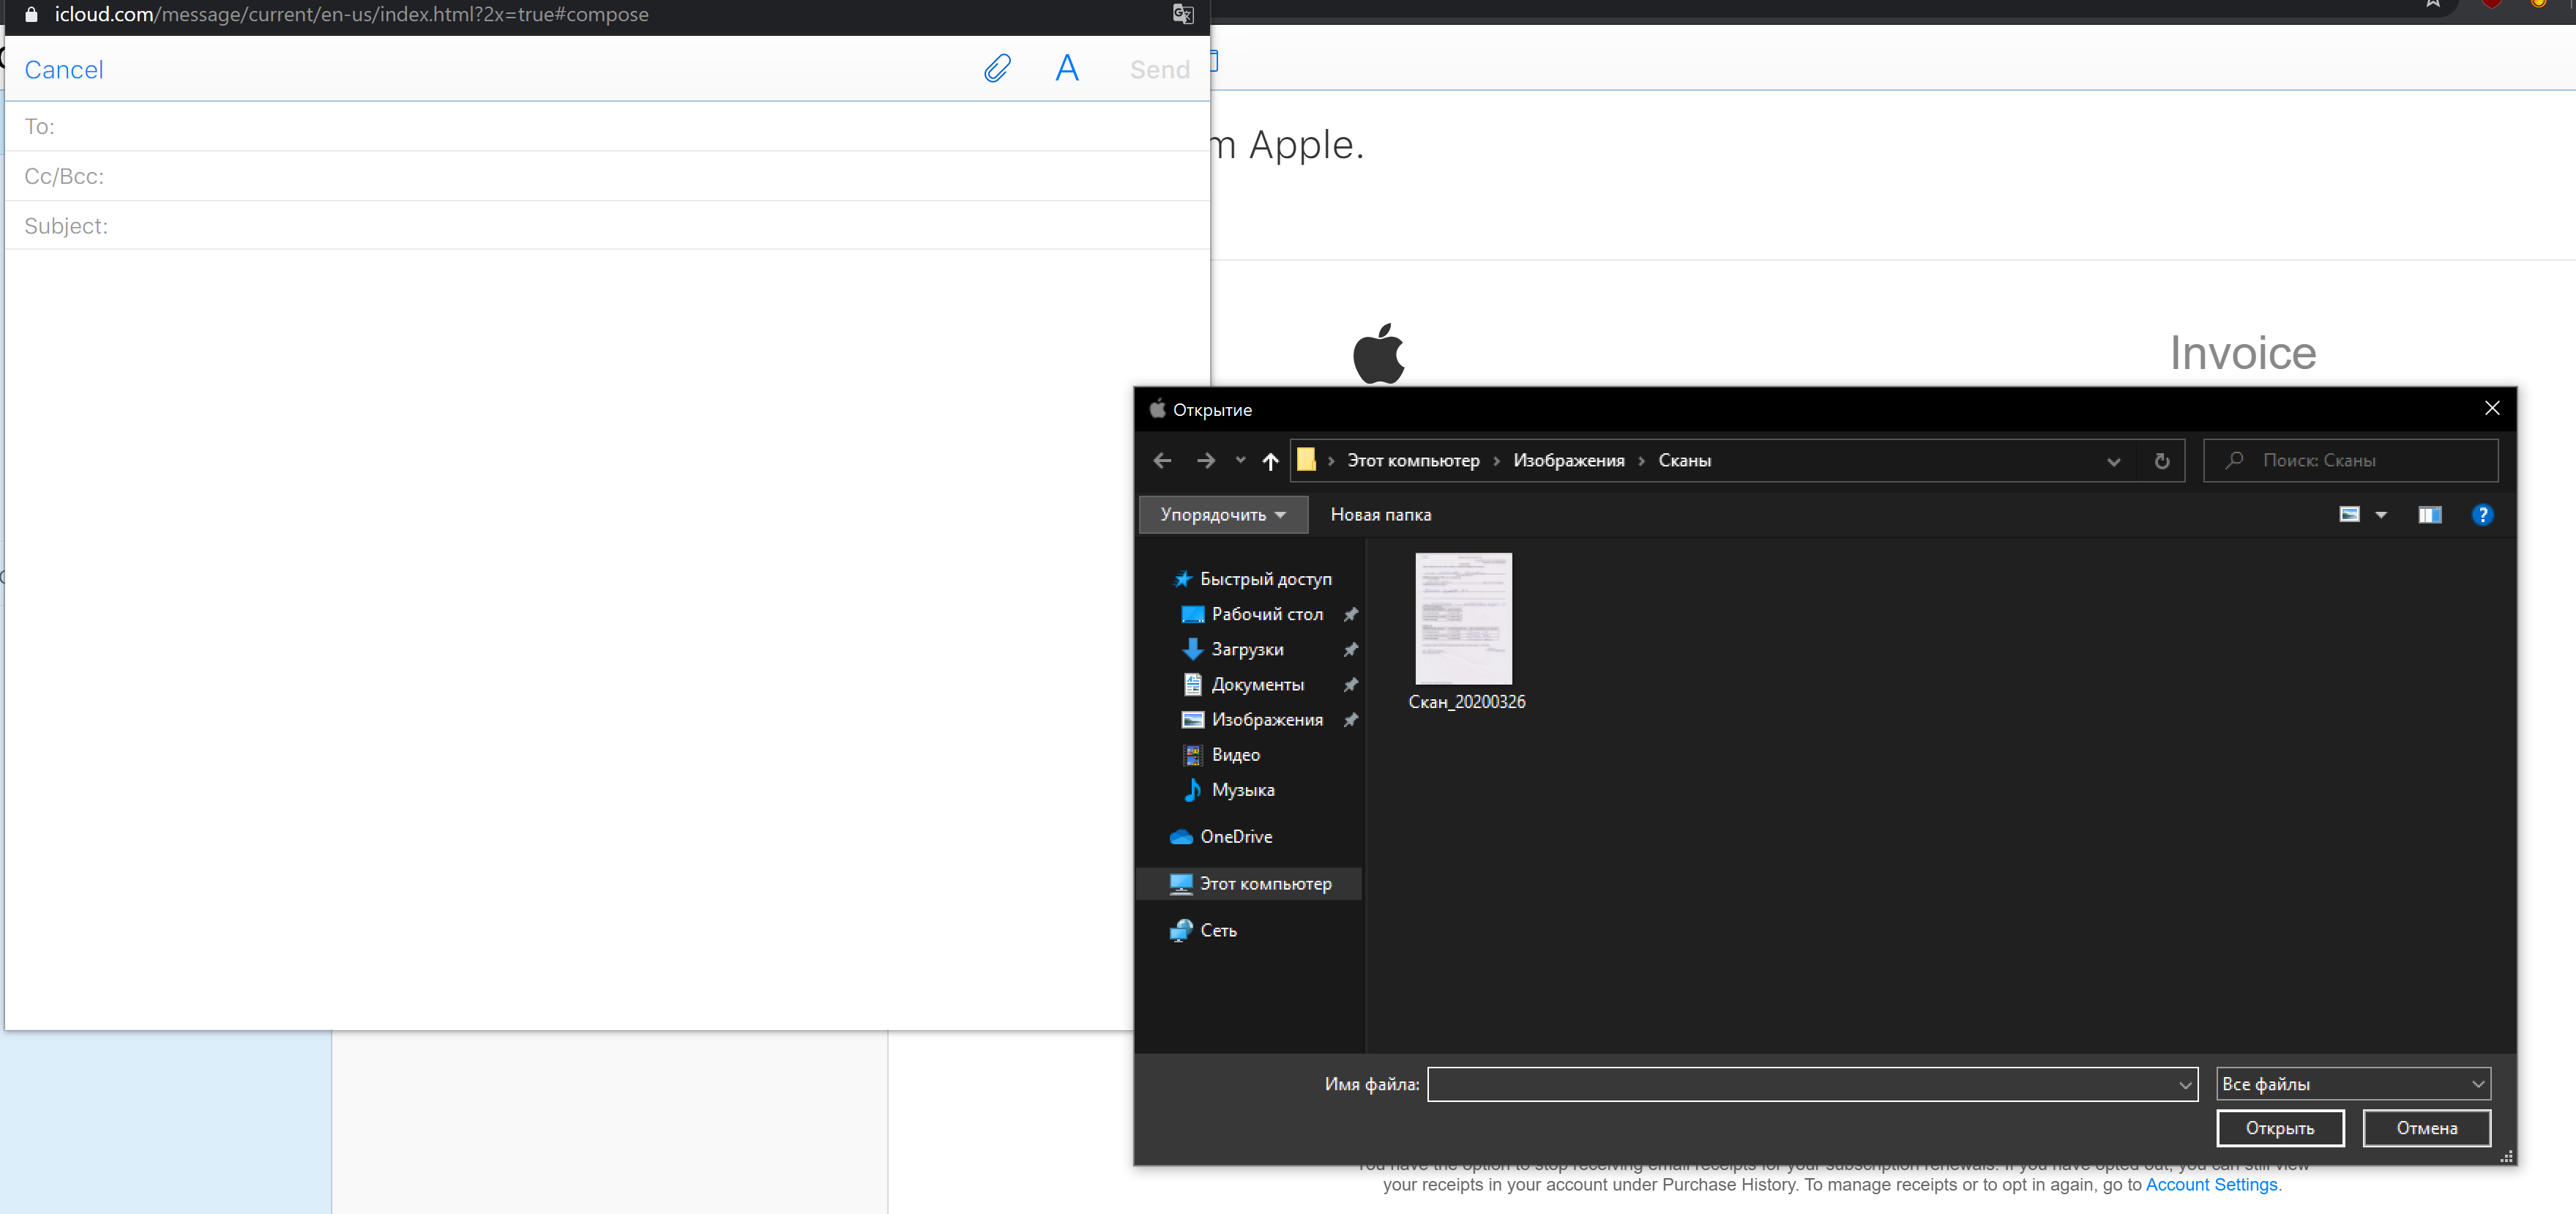Click the lock icon beside icloud.com URL
Screen dimensions: 2576x1214
[x=30, y=14]
